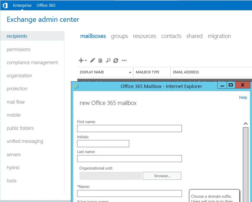Select recipients in the left navigation

32,36
